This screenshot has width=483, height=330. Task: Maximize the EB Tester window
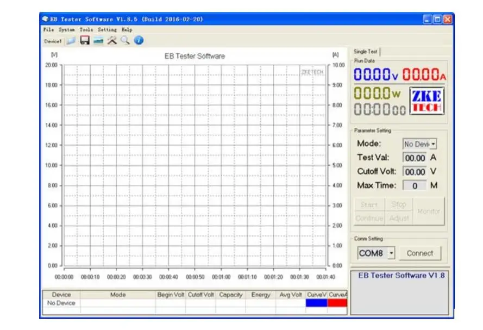437,20
